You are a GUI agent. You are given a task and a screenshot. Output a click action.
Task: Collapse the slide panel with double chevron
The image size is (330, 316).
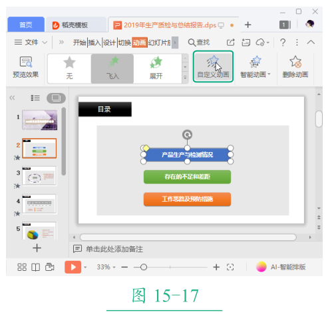(x=12, y=98)
